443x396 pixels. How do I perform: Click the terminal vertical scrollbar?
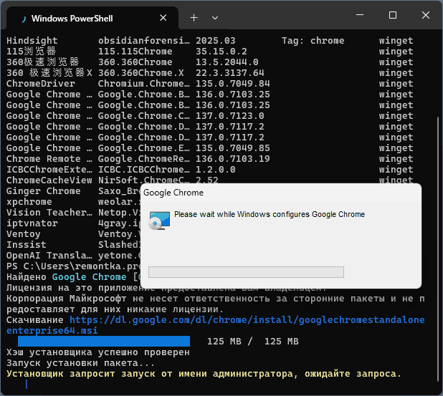(x=438, y=248)
